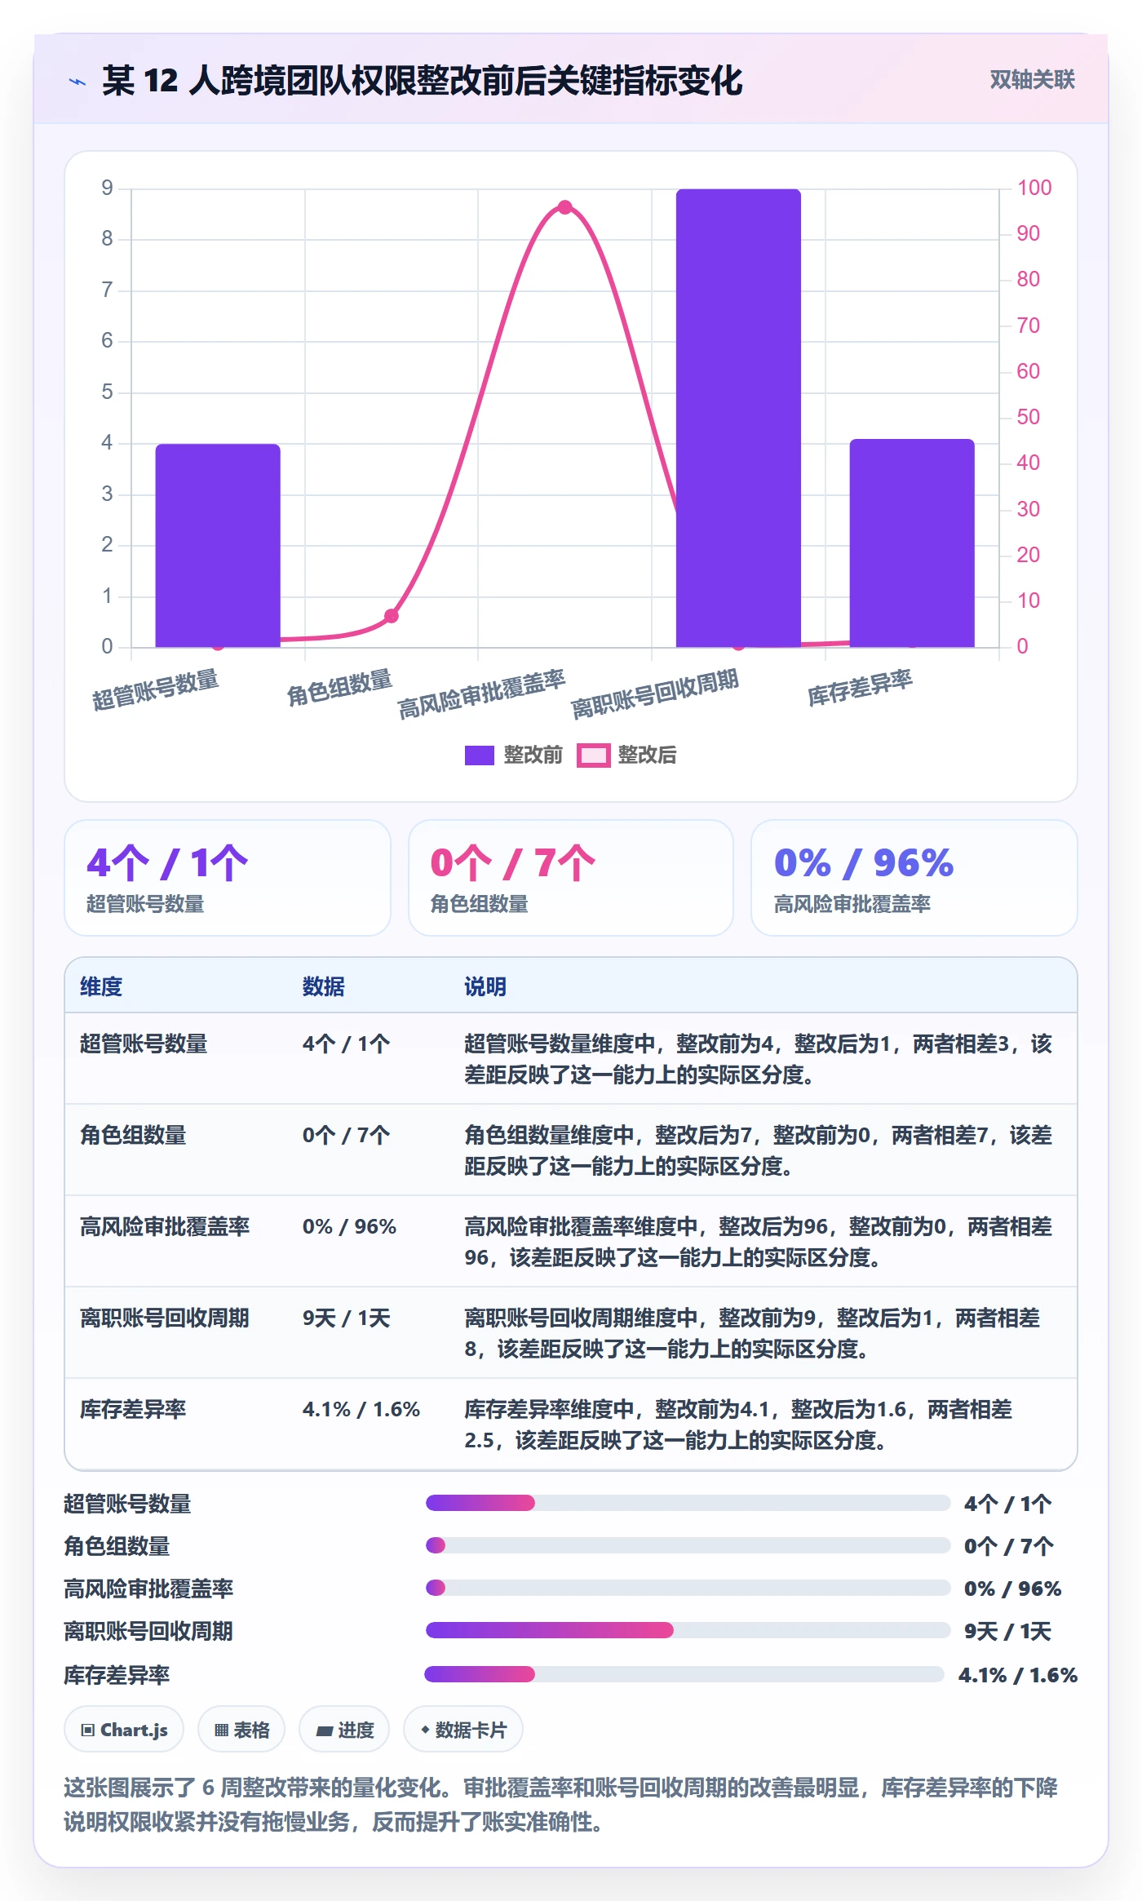
Task: Click the 0% / 96% table cell
Action: (x=349, y=1226)
